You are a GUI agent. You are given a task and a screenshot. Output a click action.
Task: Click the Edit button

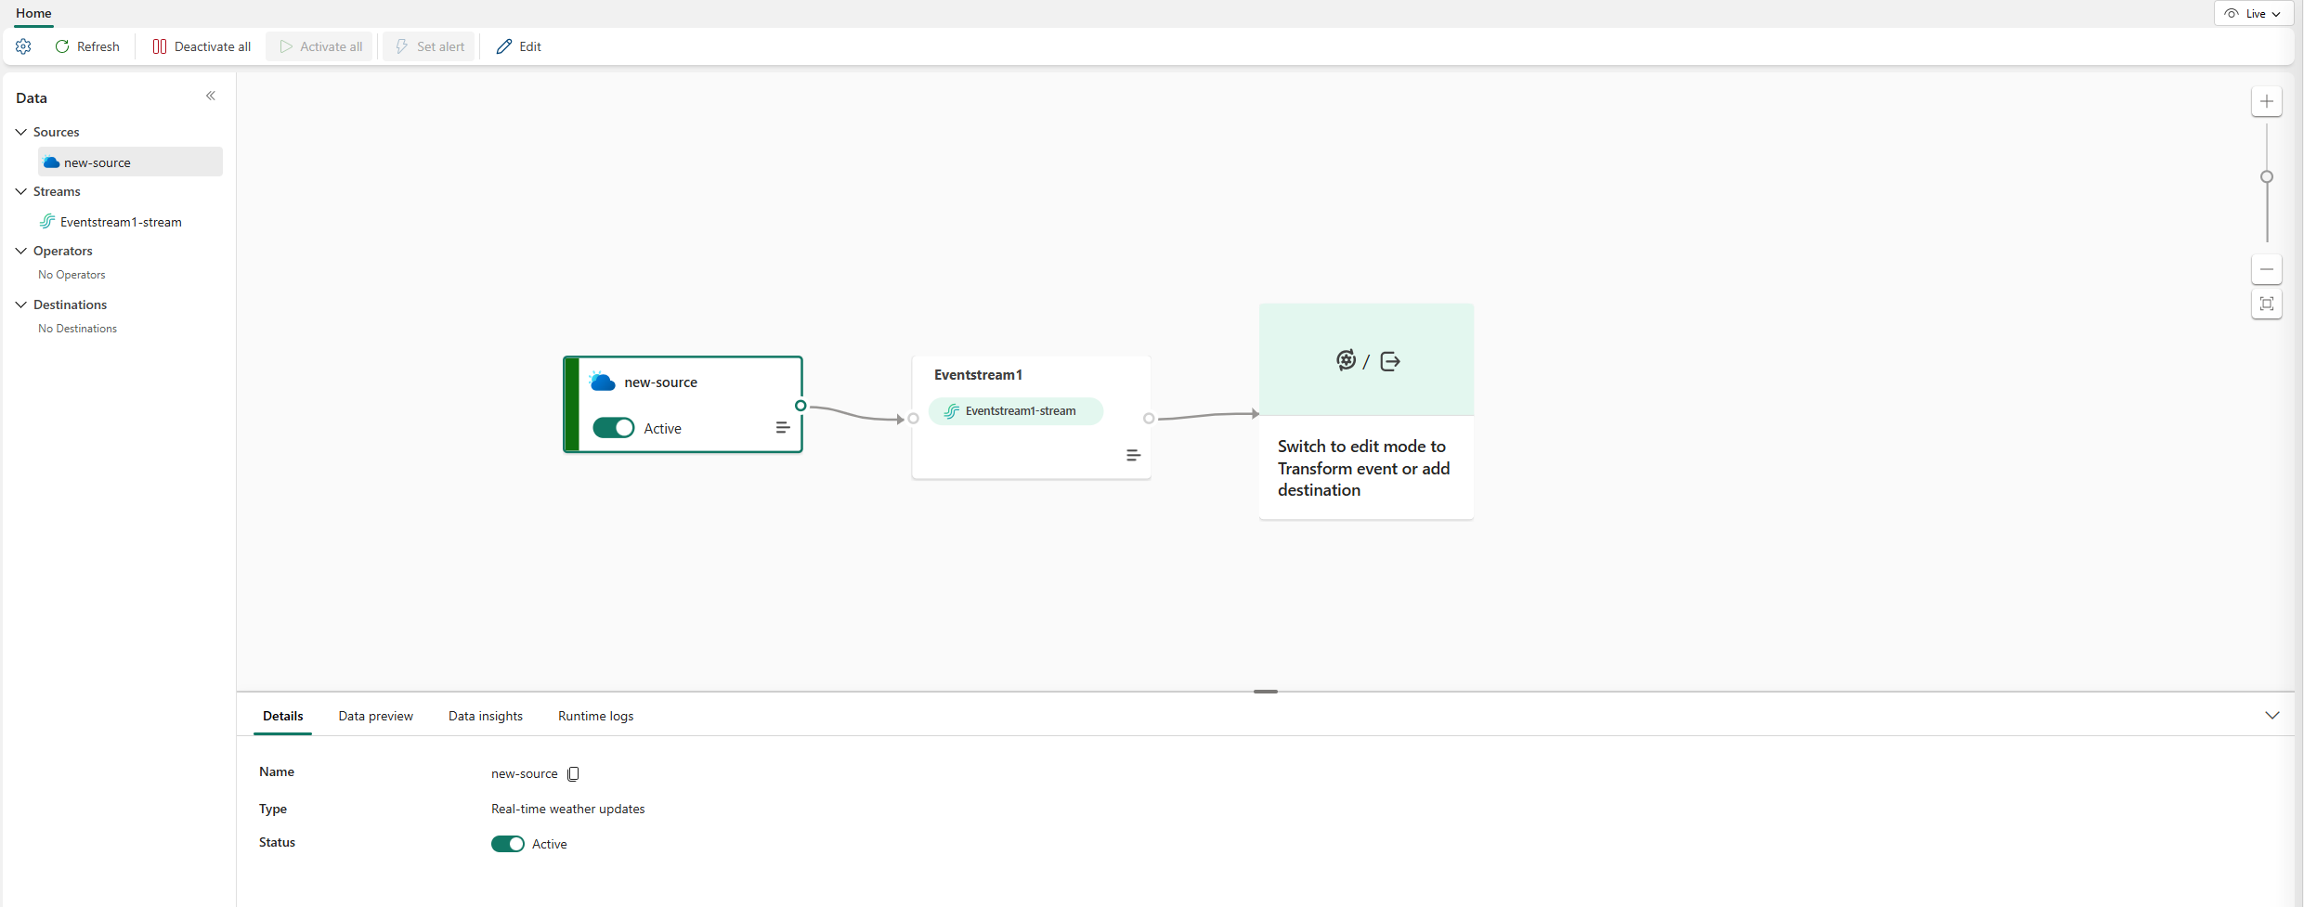[x=519, y=46]
